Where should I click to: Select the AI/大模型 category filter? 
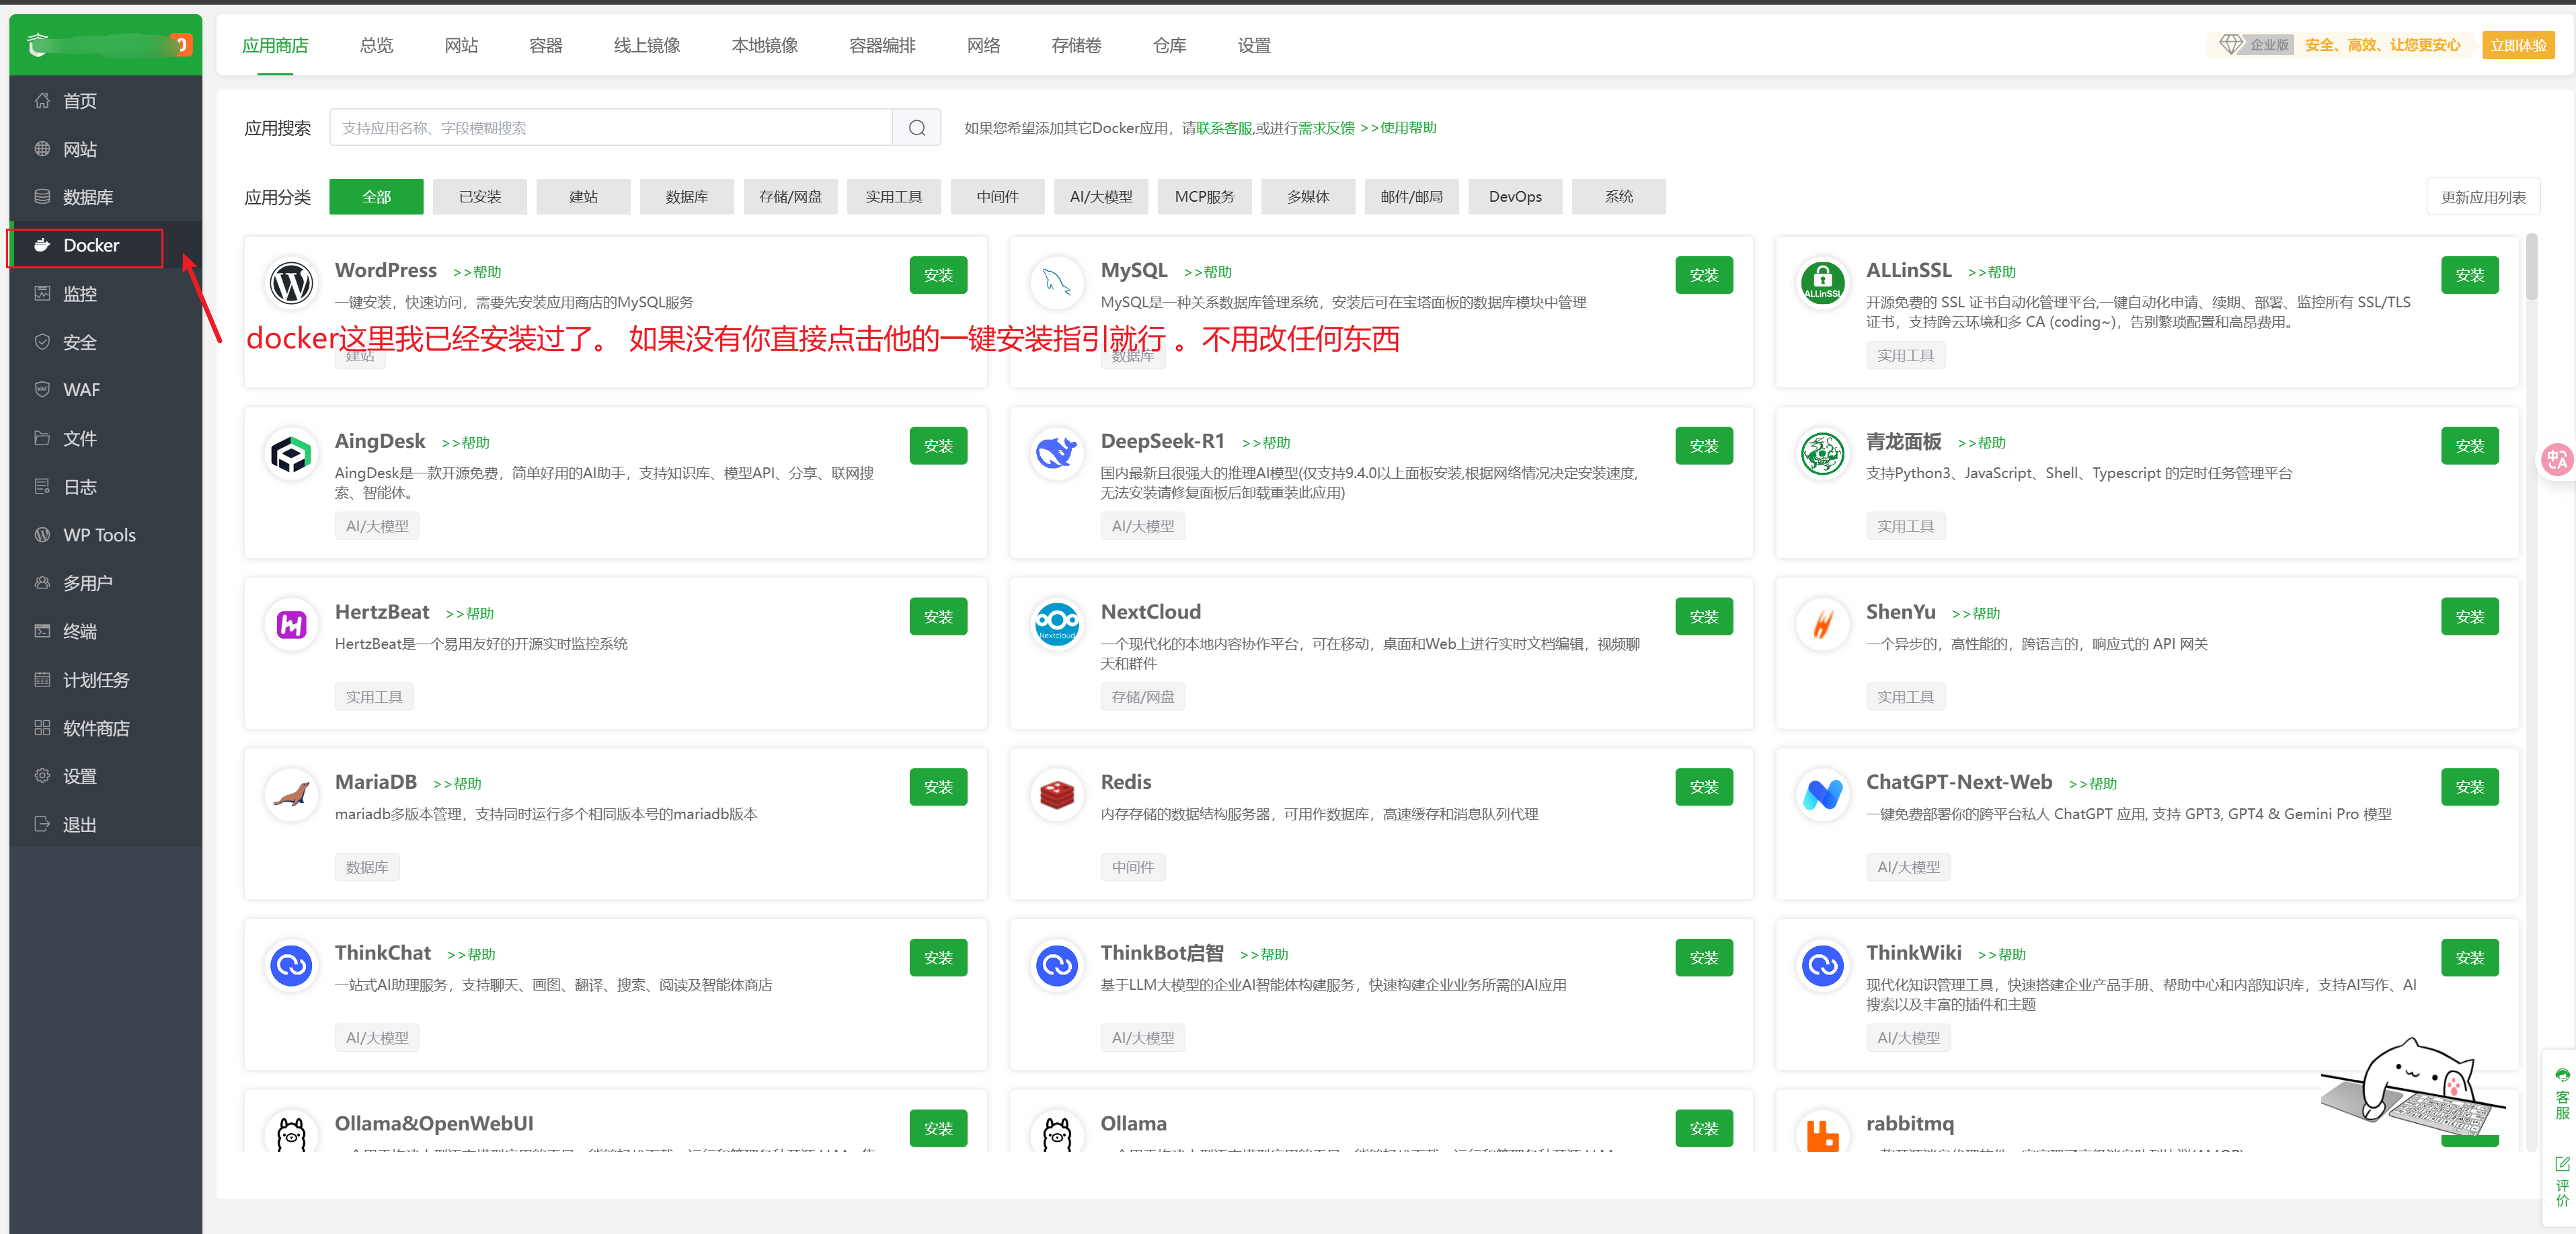coord(1100,197)
